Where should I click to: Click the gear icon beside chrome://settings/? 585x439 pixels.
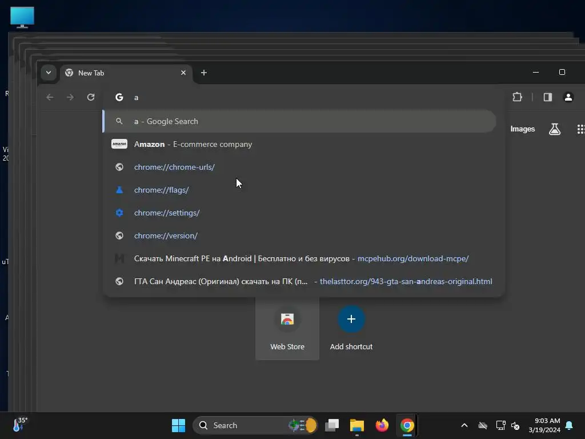pyautogui.click(x=119, y=213)
